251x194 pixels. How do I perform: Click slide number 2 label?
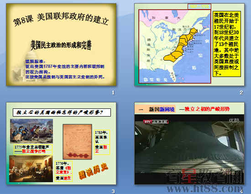[x=241, y=92]
